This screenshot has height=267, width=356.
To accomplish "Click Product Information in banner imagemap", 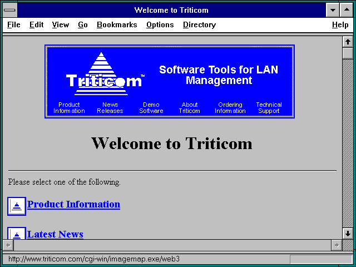I will 69,107.
